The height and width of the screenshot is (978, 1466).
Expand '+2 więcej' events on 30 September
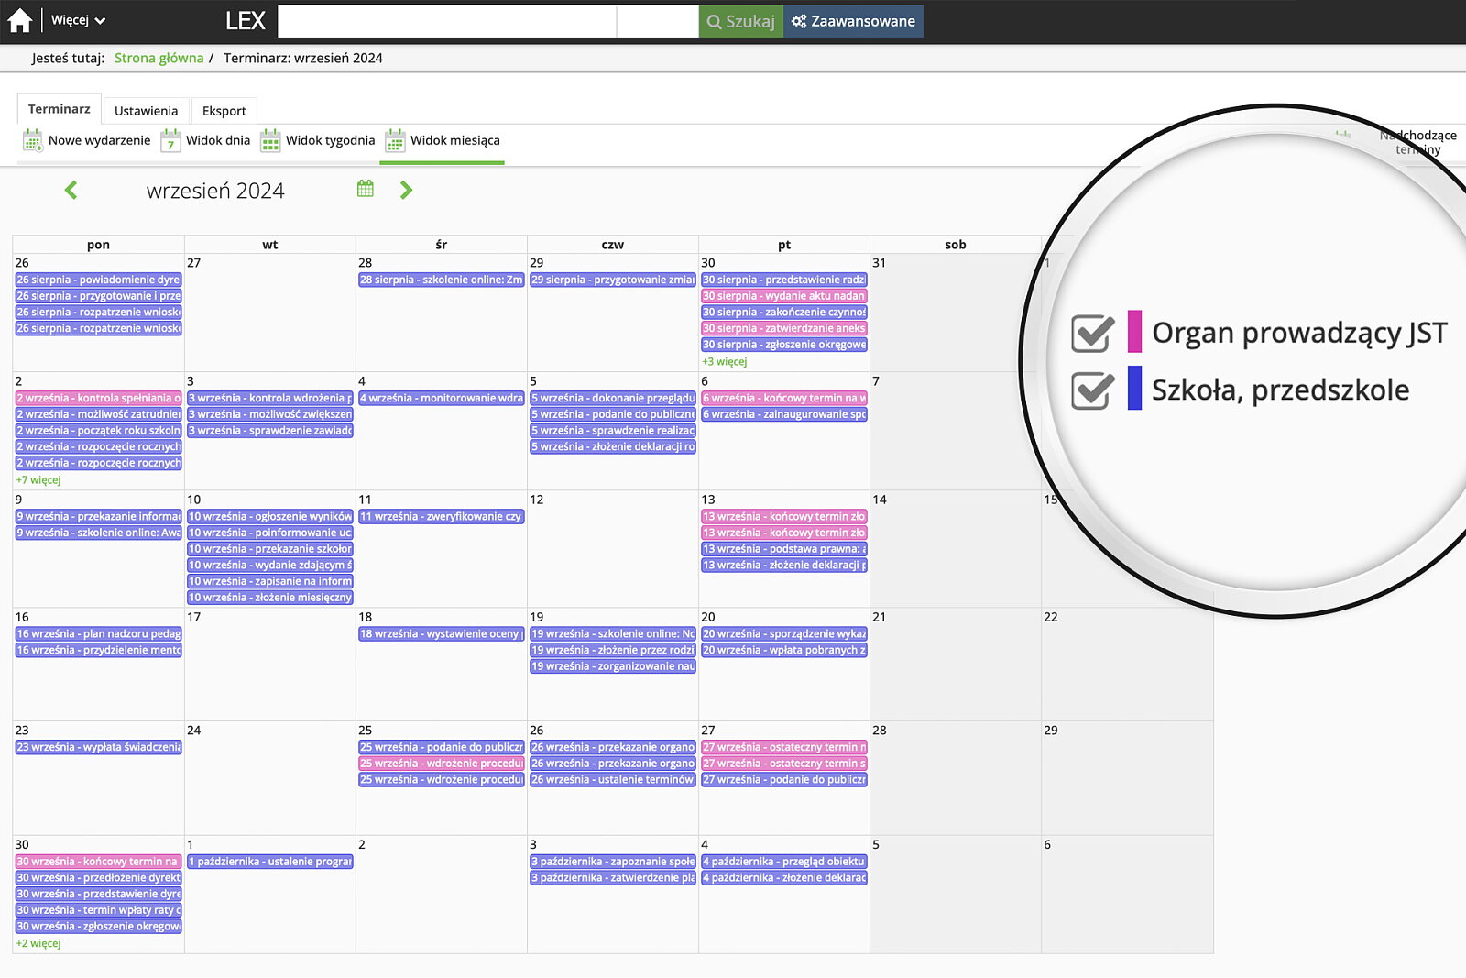[38, 943]
